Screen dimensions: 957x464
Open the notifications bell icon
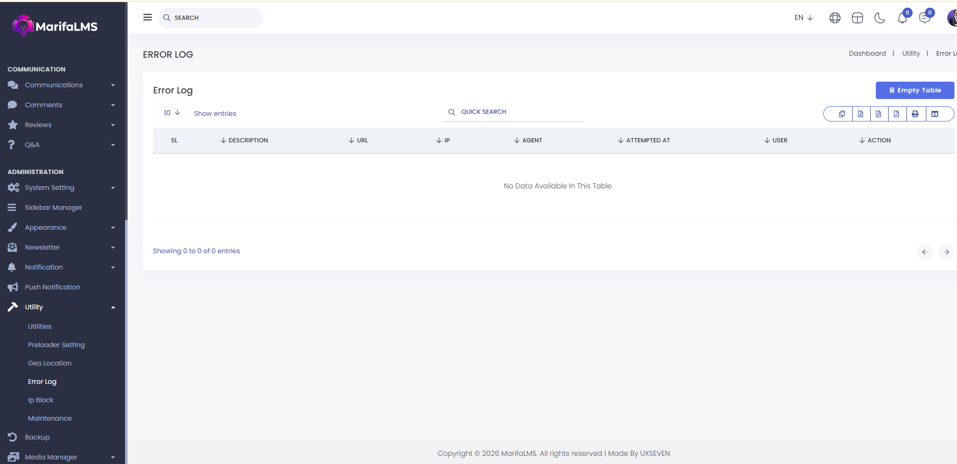pos(902,18)
